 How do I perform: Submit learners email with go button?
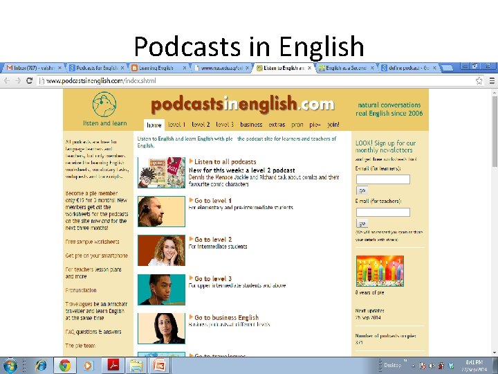pyautogui.click(x=362, y=190)
